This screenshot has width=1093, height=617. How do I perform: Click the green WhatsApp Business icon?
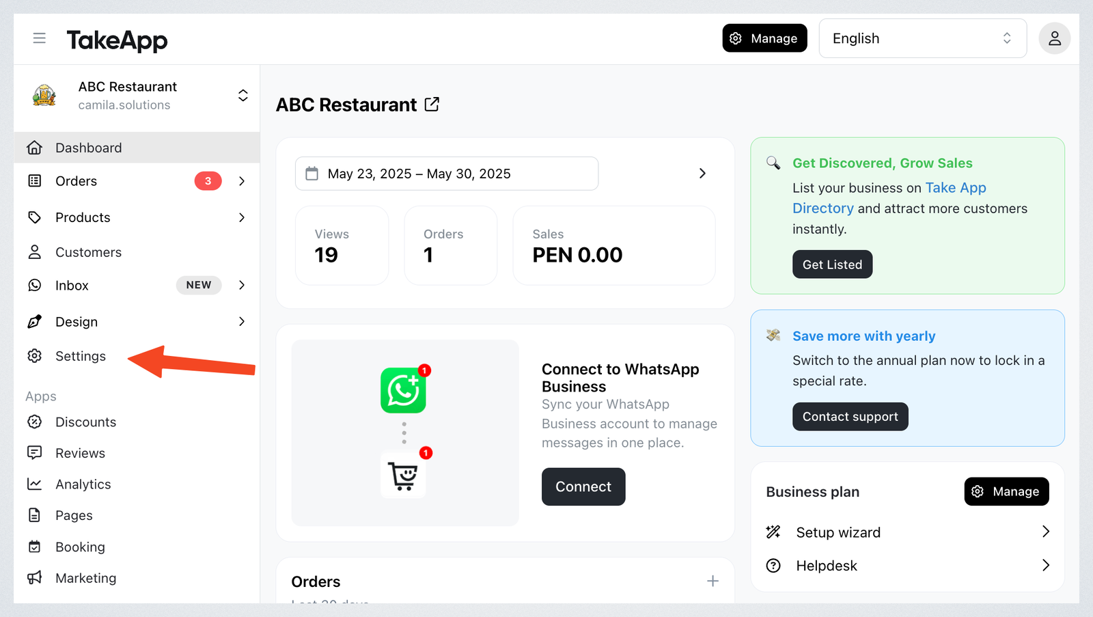tap(403, 390)
